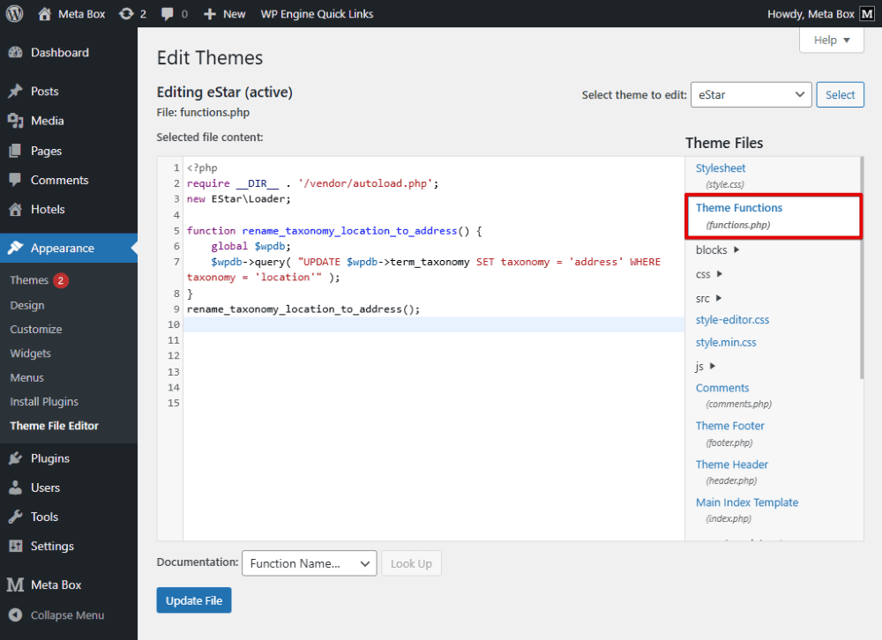
Task: Open Users via the person icon
Action: (17, 487)
